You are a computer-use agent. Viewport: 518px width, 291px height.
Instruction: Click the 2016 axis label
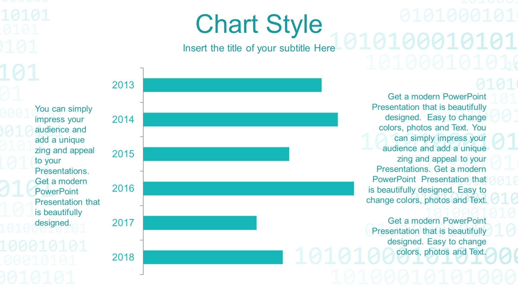click(x=123, y=188)
